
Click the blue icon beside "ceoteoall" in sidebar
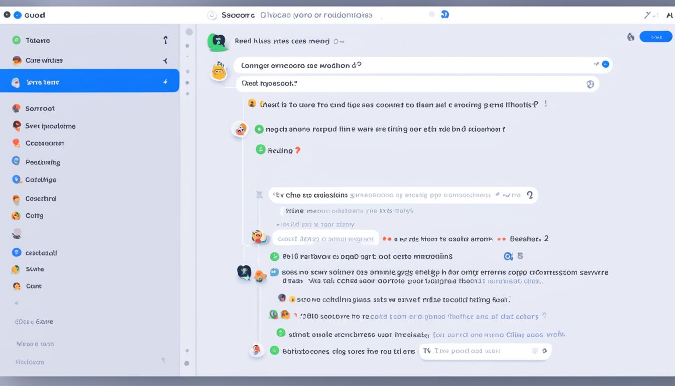click(x=17, y=253)
